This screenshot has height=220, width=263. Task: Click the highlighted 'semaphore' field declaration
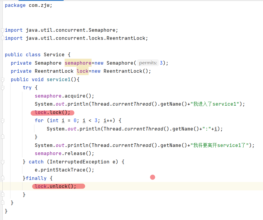tap(78, 63)
